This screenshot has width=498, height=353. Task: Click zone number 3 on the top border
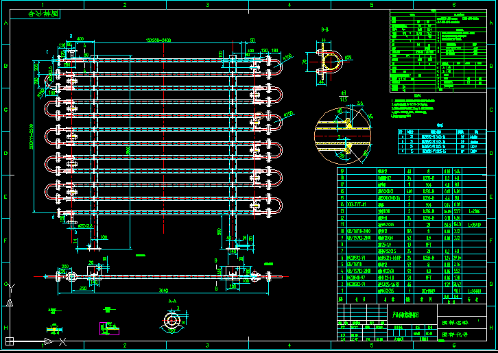click(x=207, y=5)
